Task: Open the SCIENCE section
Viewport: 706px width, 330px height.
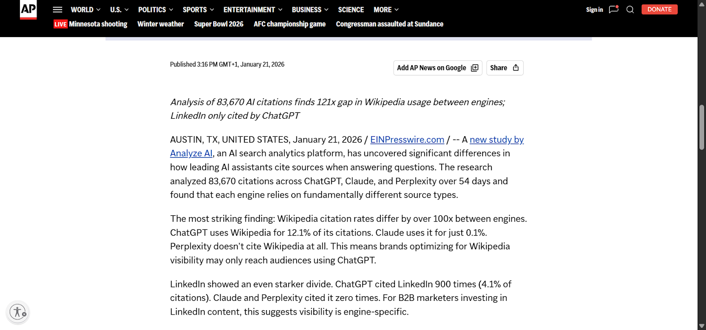Action: point(351,10)
